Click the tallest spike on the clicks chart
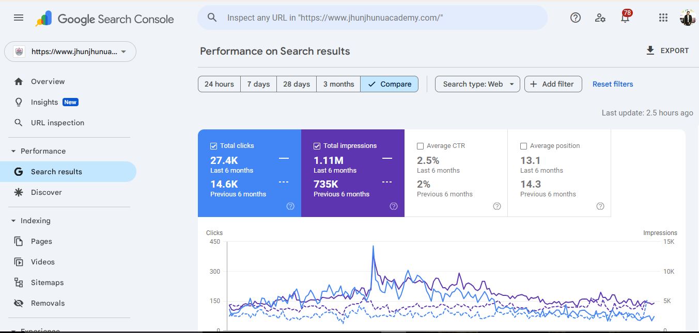 pyautogui.click(x=373, y=246)
